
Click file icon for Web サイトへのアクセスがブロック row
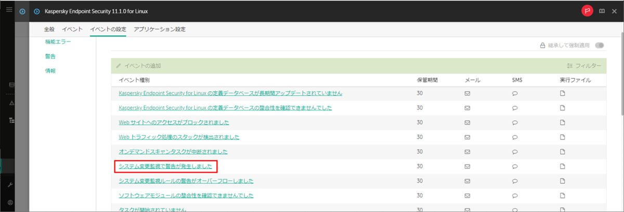(x=562, y=122)
